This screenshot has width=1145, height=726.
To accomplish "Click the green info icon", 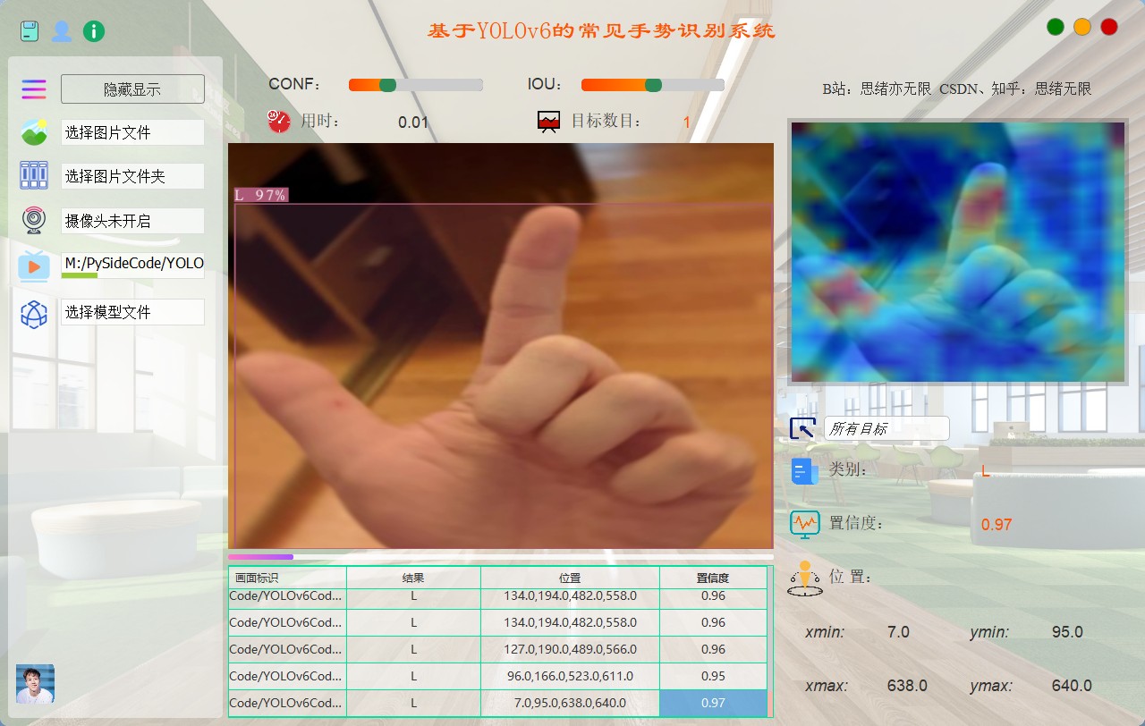I will tap(93, 31).
